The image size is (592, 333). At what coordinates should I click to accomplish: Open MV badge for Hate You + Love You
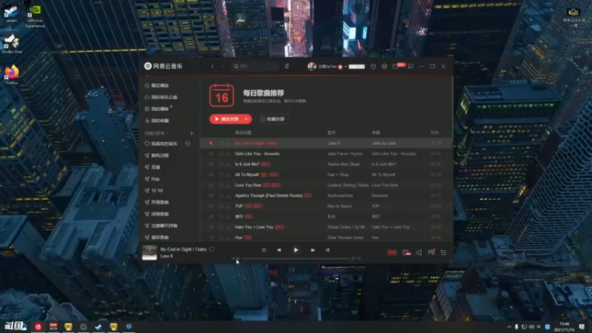(x=280, y=227)
